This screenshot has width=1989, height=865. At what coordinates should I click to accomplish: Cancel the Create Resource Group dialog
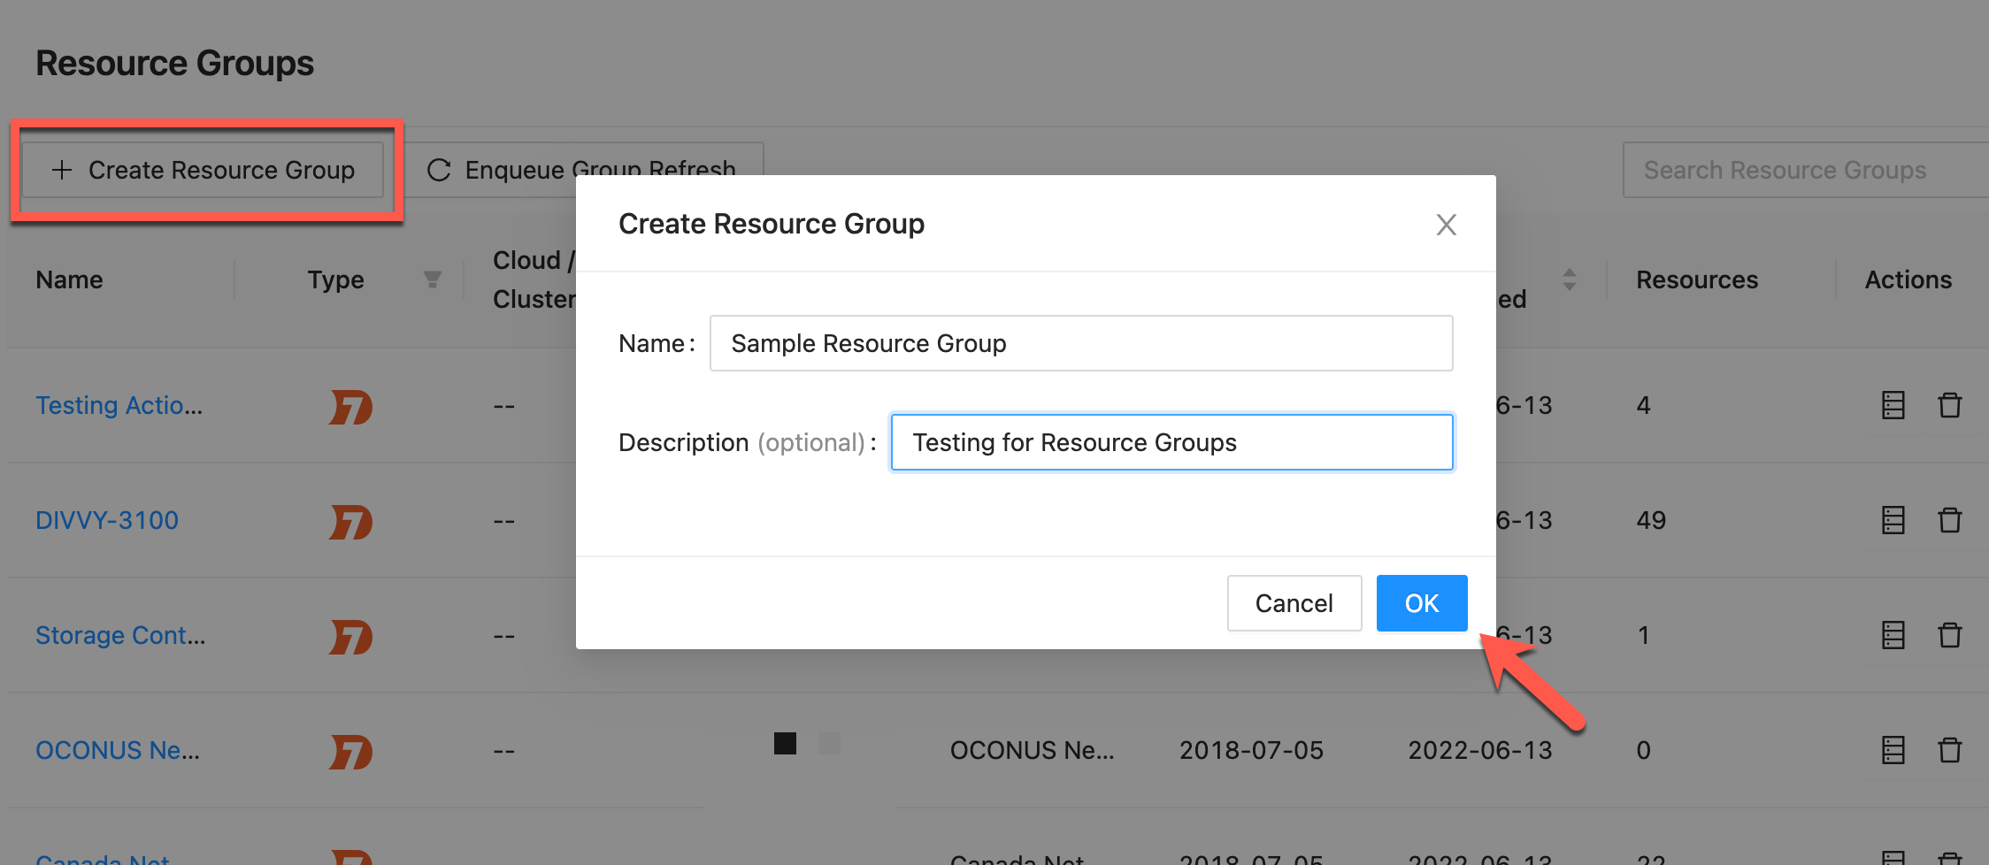(1294, 603)
